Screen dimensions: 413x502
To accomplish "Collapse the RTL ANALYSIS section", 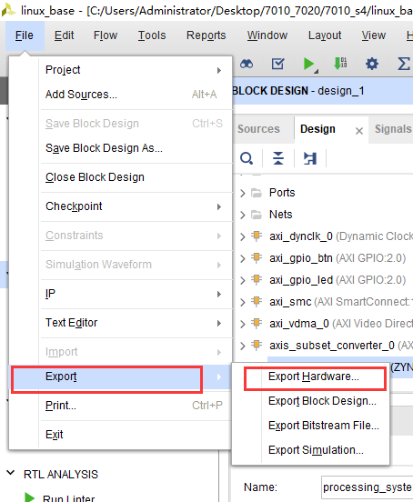I will (11, 473).
